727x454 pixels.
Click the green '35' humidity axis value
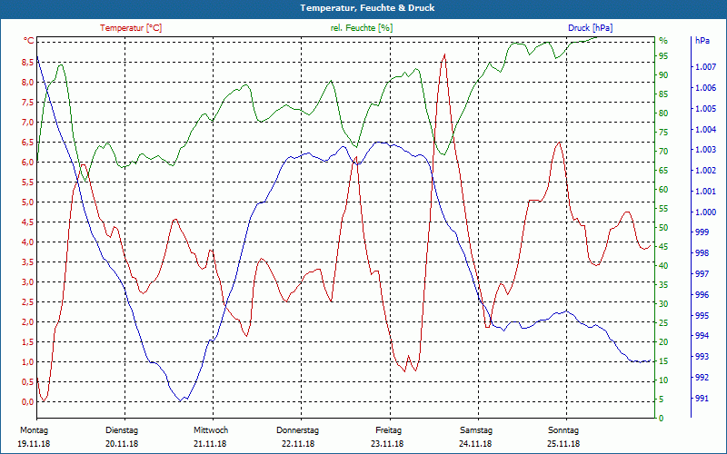pyautogui.click(x=663, y=285)
